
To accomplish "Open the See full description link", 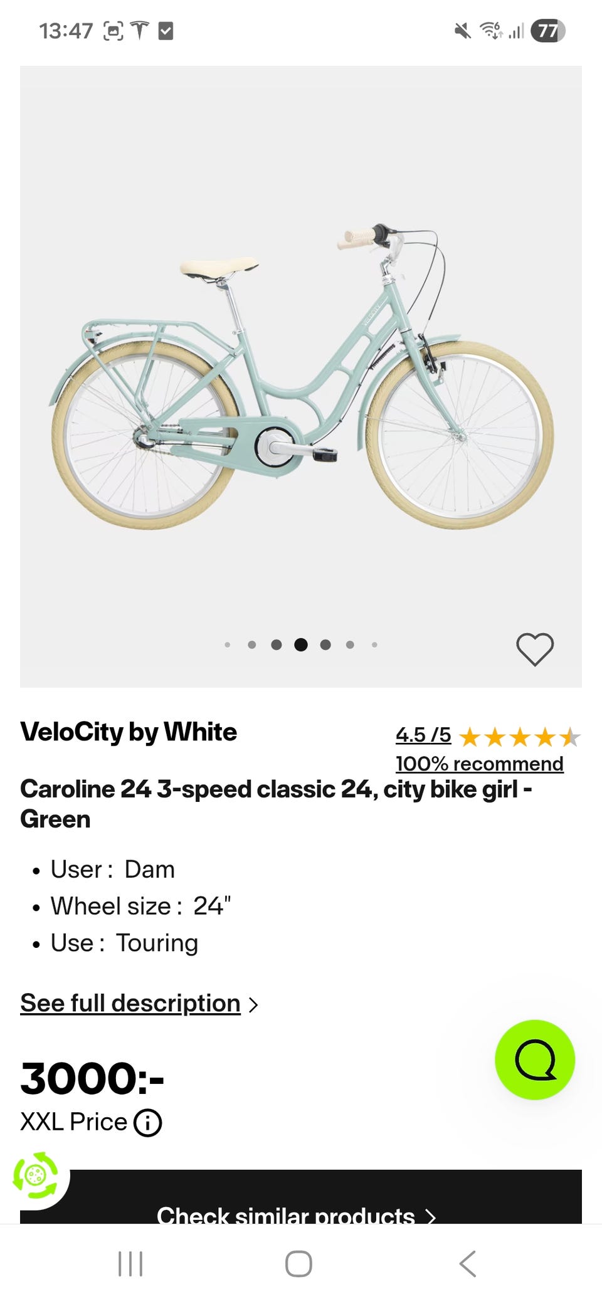I will click(x=130, y=1003).
